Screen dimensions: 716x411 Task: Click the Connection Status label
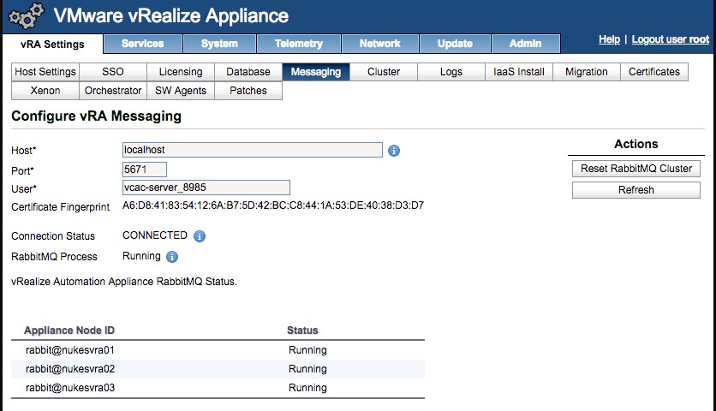53,236
